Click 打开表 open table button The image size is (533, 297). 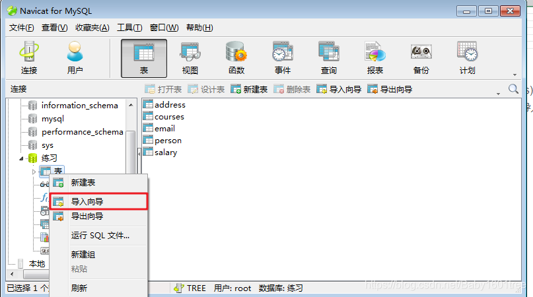(163, 89)
